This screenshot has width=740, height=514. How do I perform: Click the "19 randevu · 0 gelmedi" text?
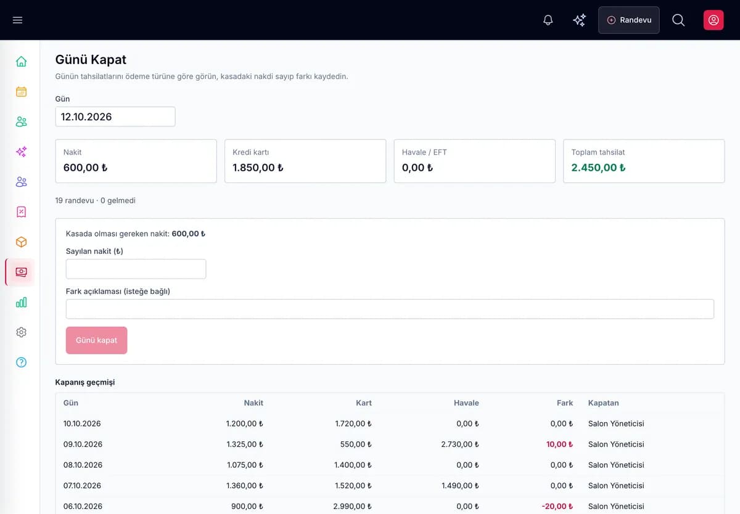[x=96, y=200]
